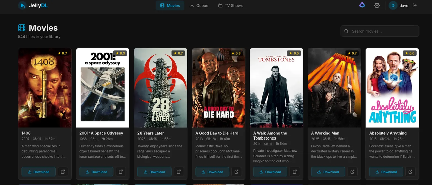Viewport: 432px width, 185px height.
Task: Click the 6.0 rating badge
Action: pos(410,53)
